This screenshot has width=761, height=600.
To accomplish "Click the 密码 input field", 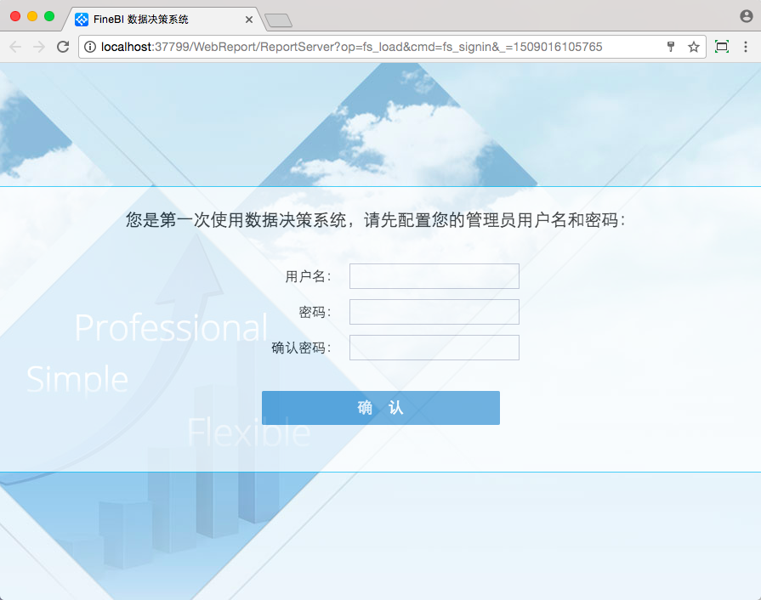I will click(434, 312).
